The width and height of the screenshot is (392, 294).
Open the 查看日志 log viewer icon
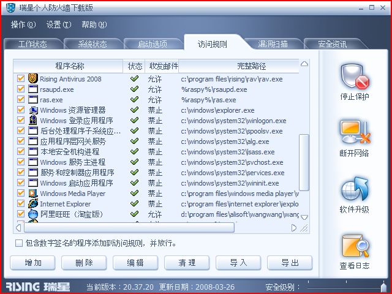(356, 246)
